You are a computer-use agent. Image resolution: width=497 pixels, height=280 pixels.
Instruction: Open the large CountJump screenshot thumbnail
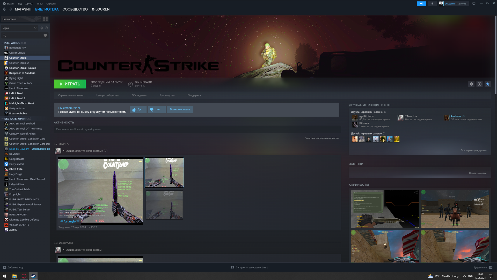click(x=100, y=190)
